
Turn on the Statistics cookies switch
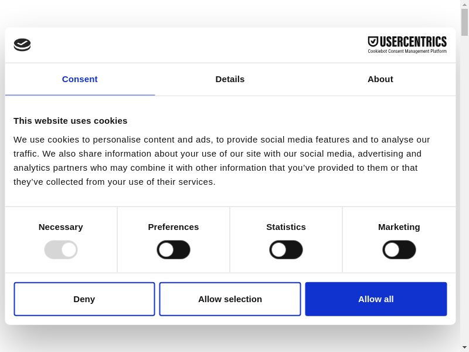286,250
